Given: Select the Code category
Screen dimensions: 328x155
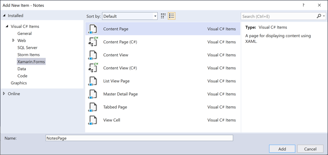Looking at the screenshot, I should click(22, 76).
